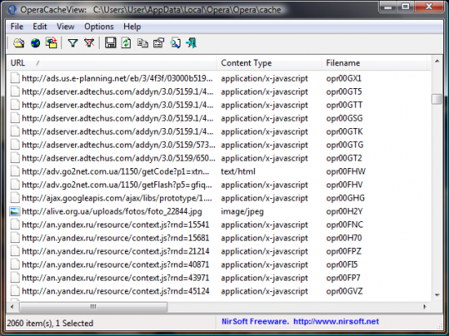Click the filename cell opr00H2Y

coord(345,211)
